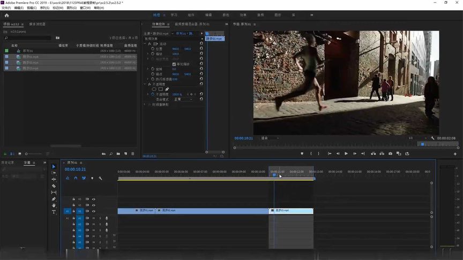Toggle Linked Selection in timeline
The width and height of the screenshot is (463, 260).
point(84,178)
